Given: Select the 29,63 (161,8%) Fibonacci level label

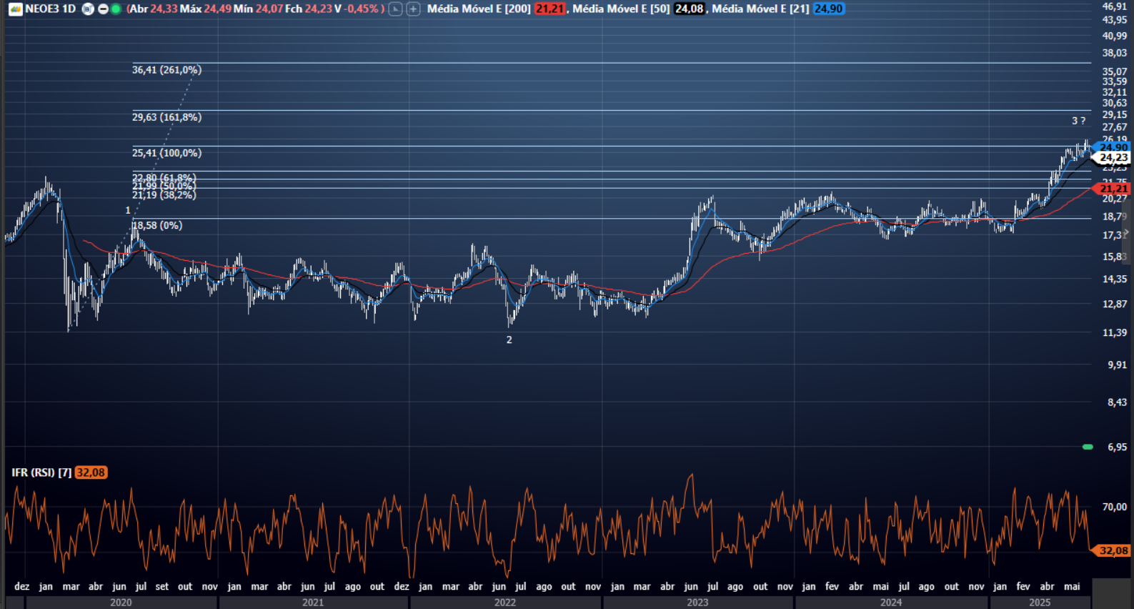Looking at the screenshot, I should coord(166,117).
